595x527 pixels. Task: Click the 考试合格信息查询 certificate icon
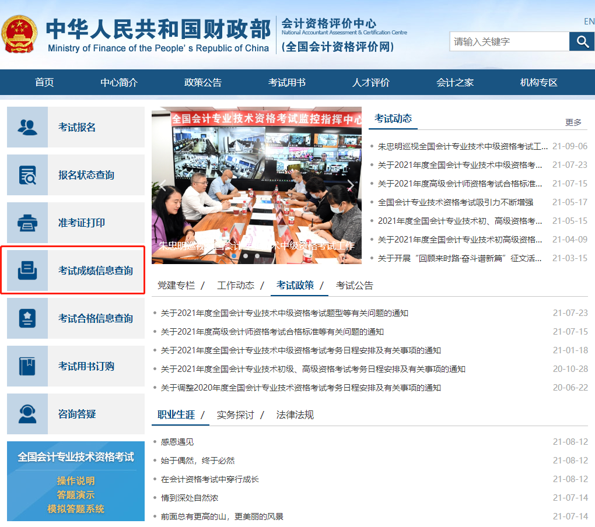tap(27, 318)
